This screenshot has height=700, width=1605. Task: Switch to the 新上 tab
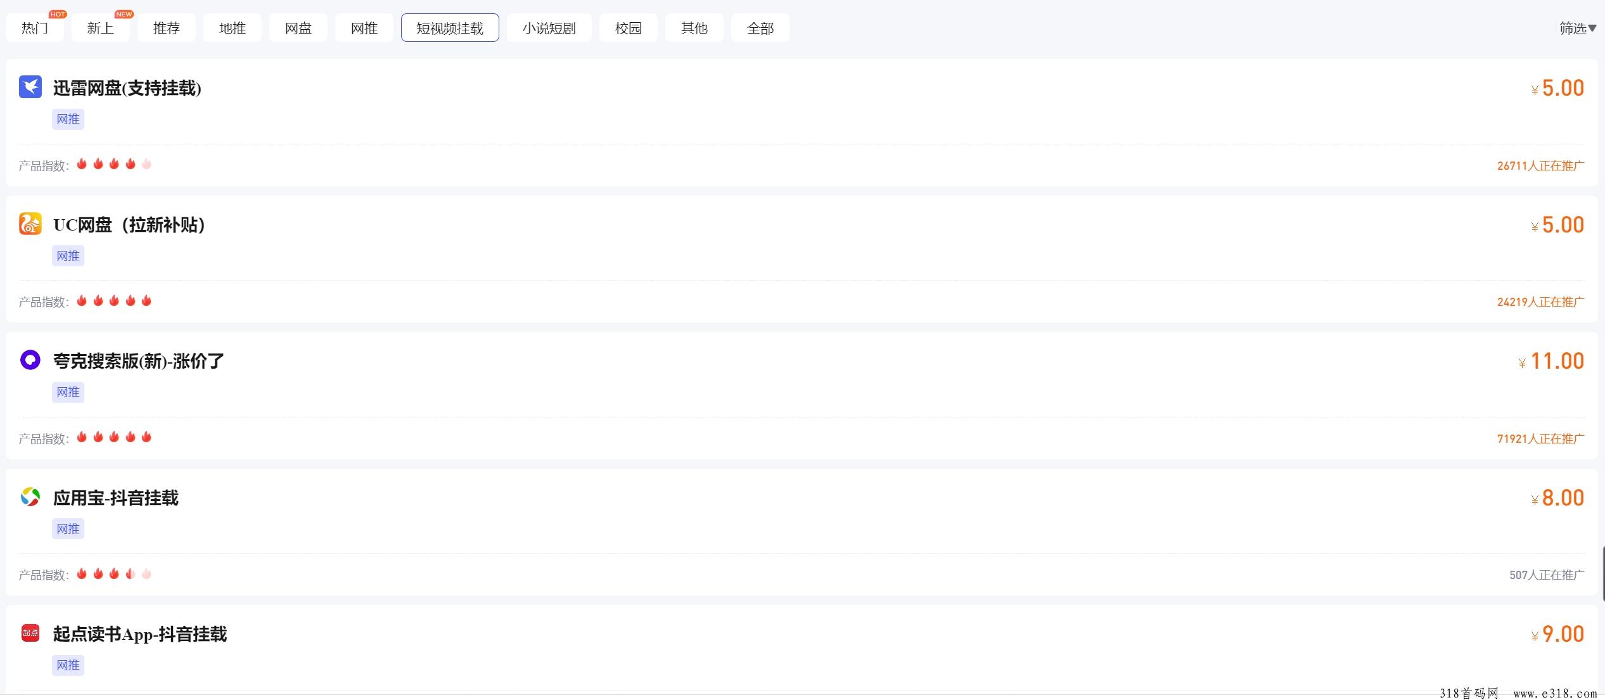coord(101,28)
